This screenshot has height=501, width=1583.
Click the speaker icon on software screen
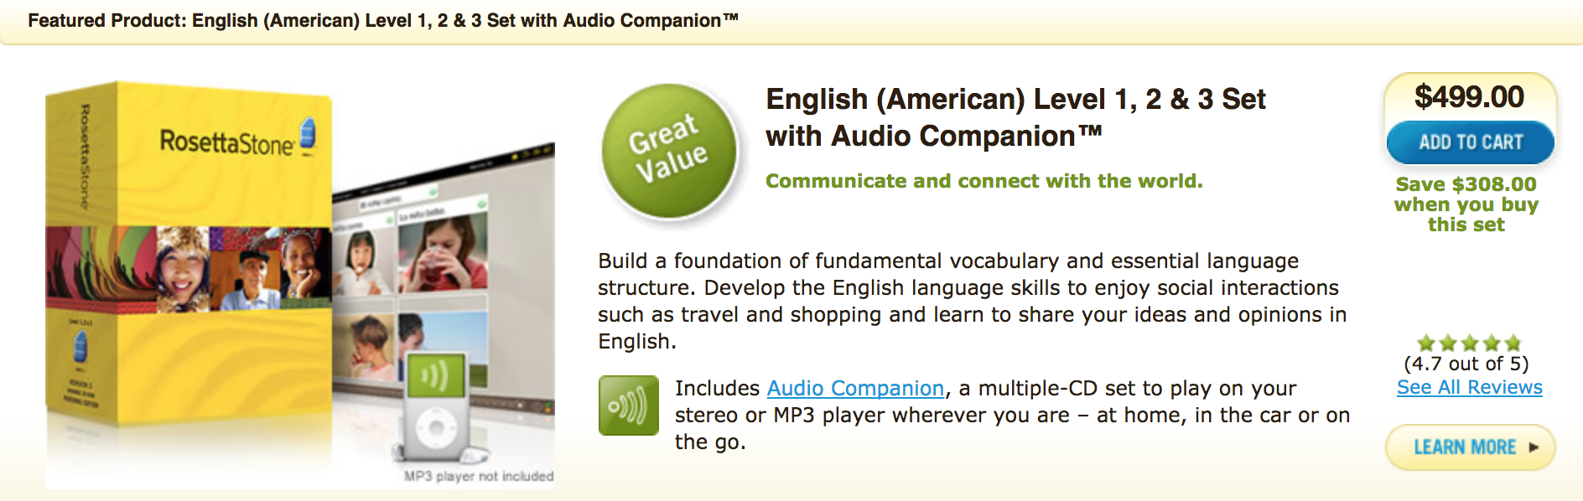435,374
